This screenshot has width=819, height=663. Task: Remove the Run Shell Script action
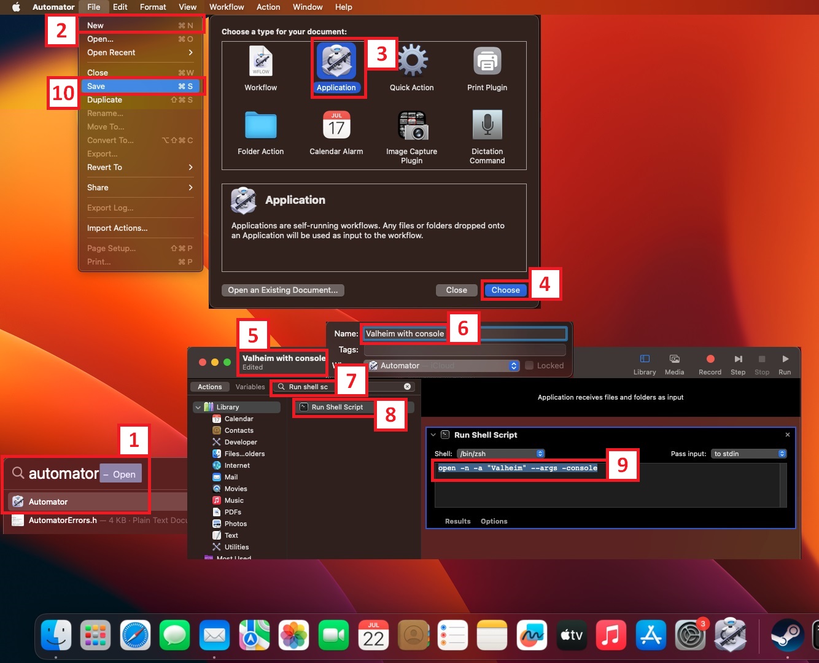click(x=788, y=435)
